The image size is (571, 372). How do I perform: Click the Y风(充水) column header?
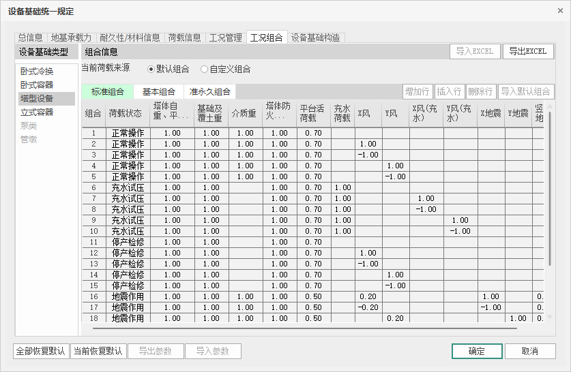pos(460,114)
